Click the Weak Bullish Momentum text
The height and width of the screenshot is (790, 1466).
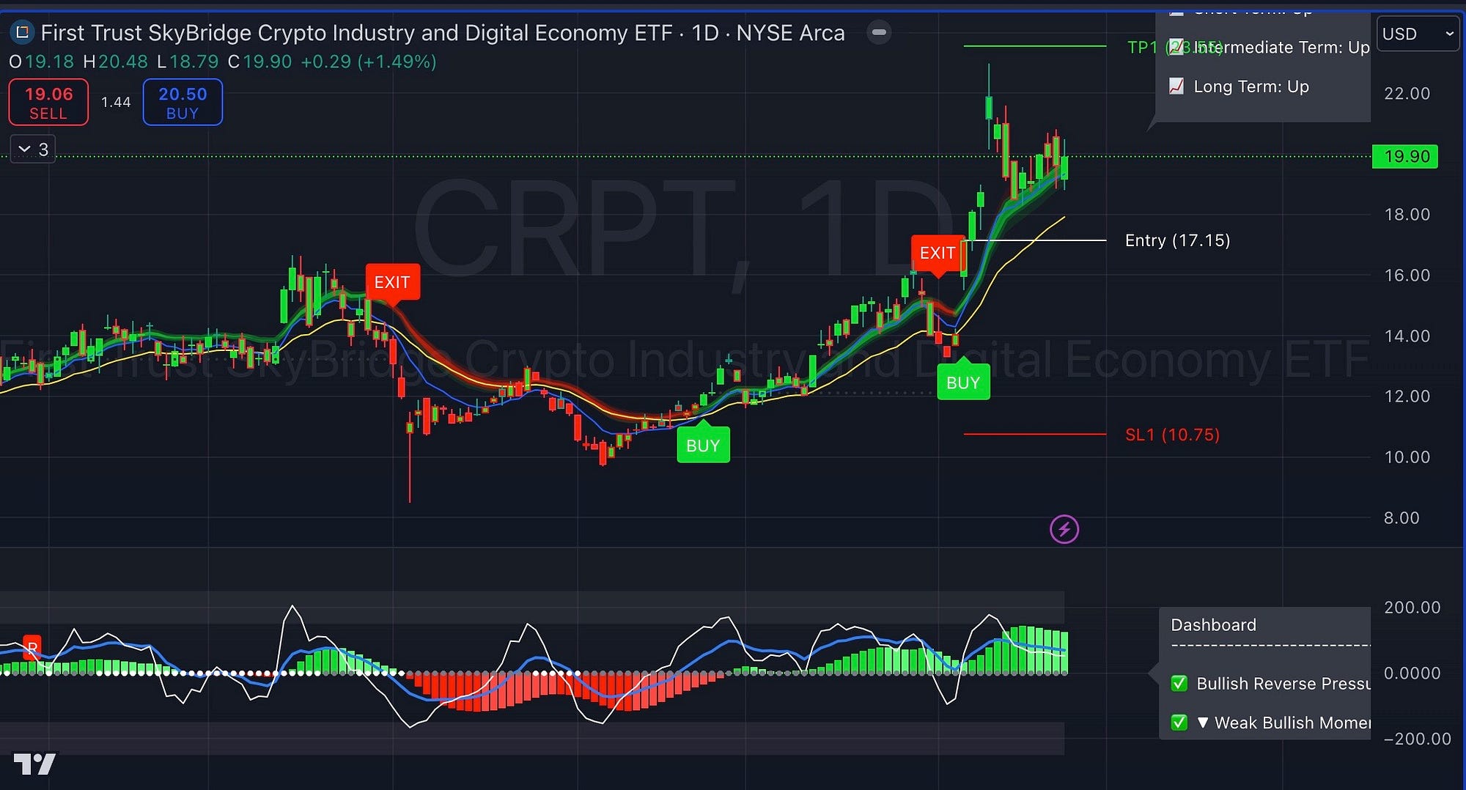click(1292, 723)
